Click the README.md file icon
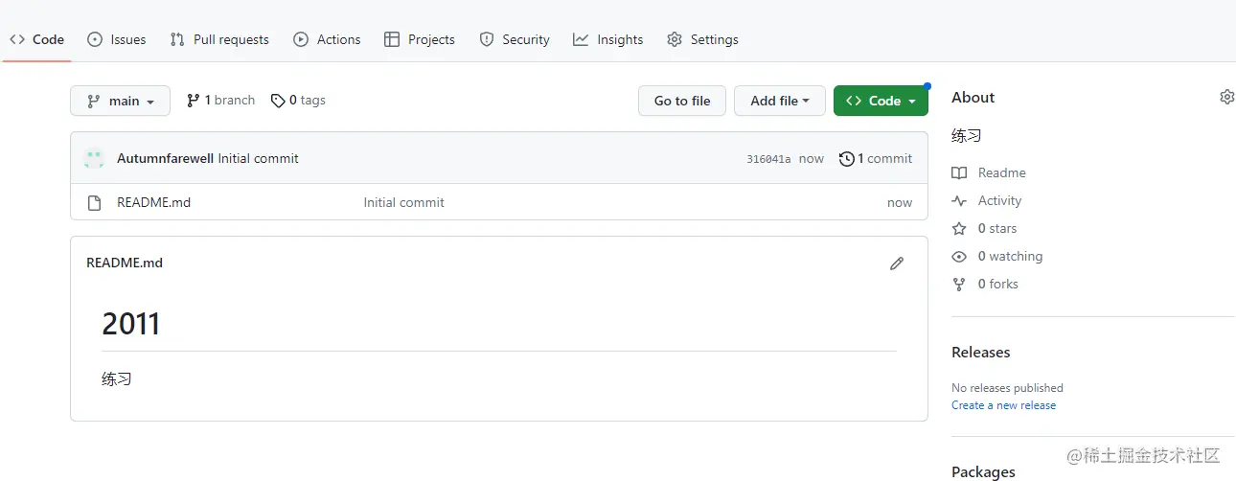 tap(94, 203)
